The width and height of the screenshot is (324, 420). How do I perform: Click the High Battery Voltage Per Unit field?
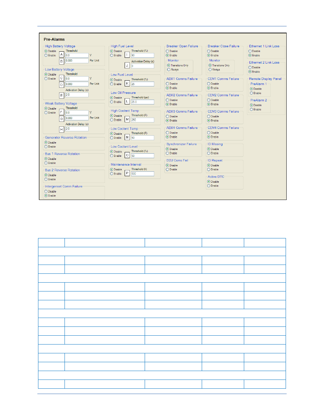tap(77, 61)
